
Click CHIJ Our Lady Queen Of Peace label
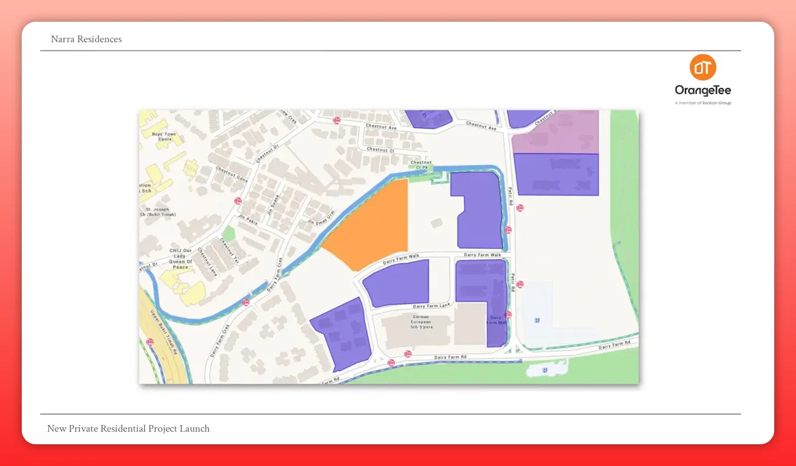point(180,259)
